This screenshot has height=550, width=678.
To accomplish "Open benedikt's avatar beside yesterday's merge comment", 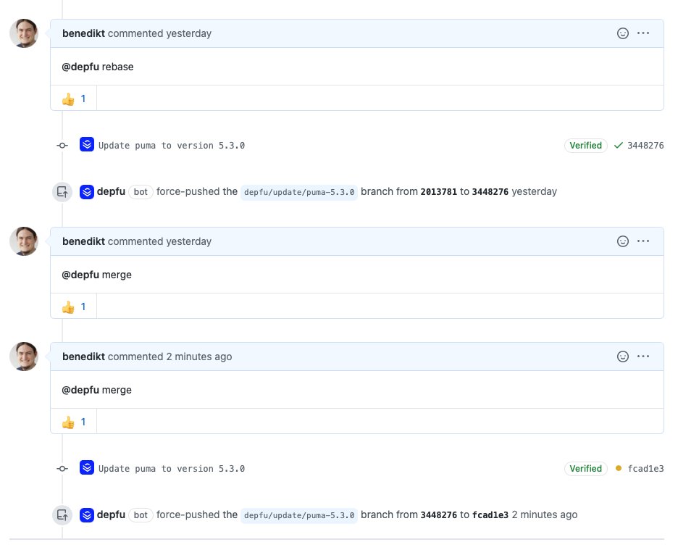I will tap(24, 241).
